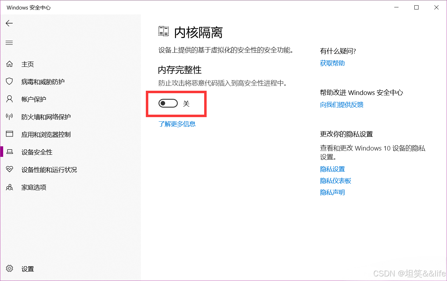Maximize the Windows 安全中心 window
The width and height of the screenshot is (447, 281).
[416, 7]
